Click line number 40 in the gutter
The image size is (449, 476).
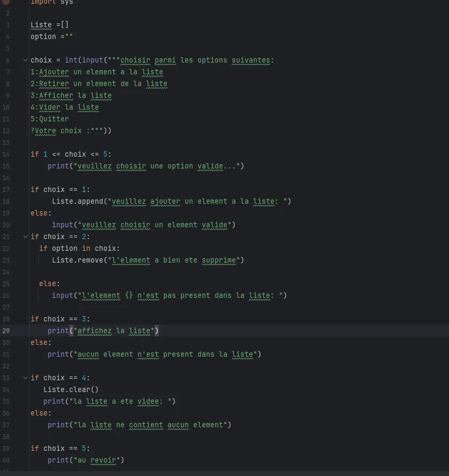coord(6,460)
